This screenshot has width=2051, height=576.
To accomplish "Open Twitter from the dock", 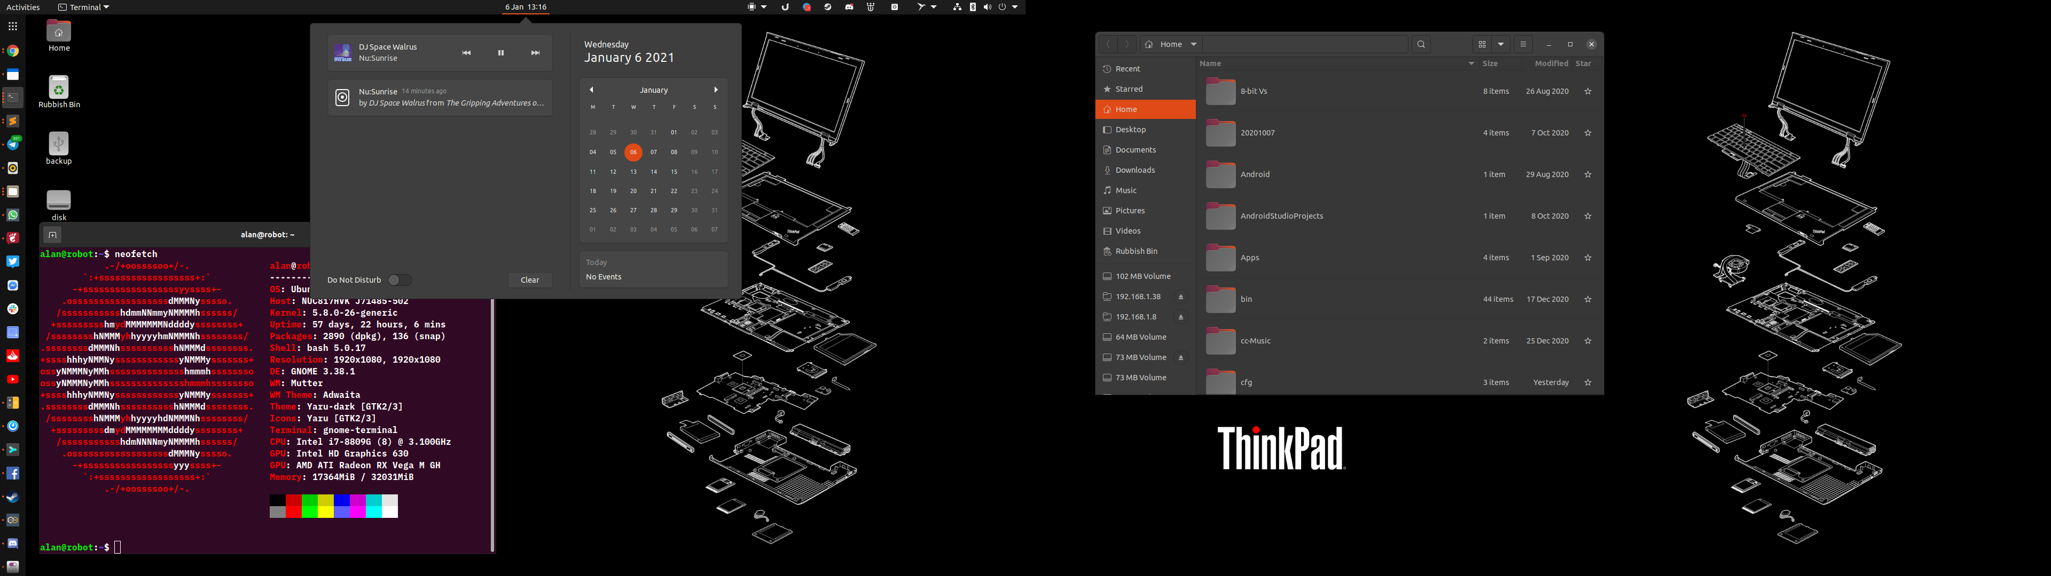I will click(13, 262).
